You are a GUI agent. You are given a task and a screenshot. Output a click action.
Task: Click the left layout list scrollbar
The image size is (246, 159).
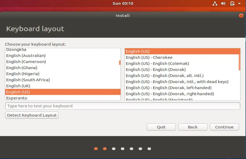[119, 63]
